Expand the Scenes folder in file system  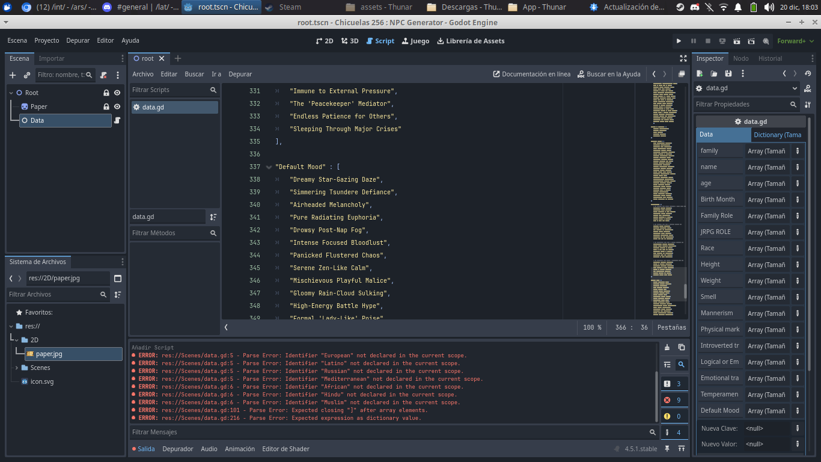pos(17,368)
